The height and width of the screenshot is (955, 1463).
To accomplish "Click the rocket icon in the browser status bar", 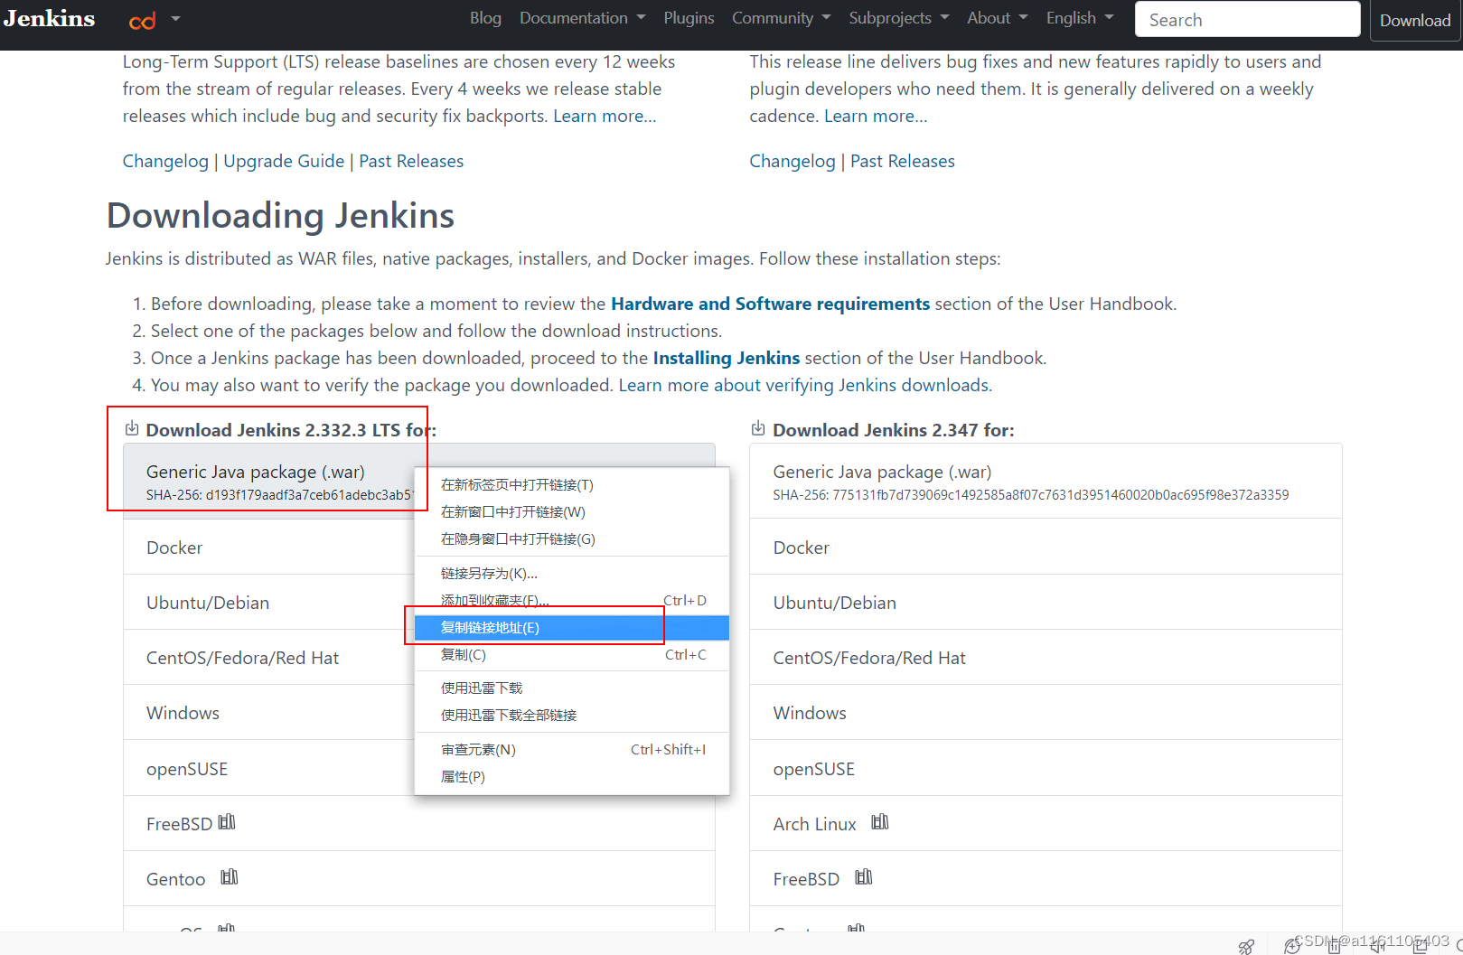I will pos(1246,946).
